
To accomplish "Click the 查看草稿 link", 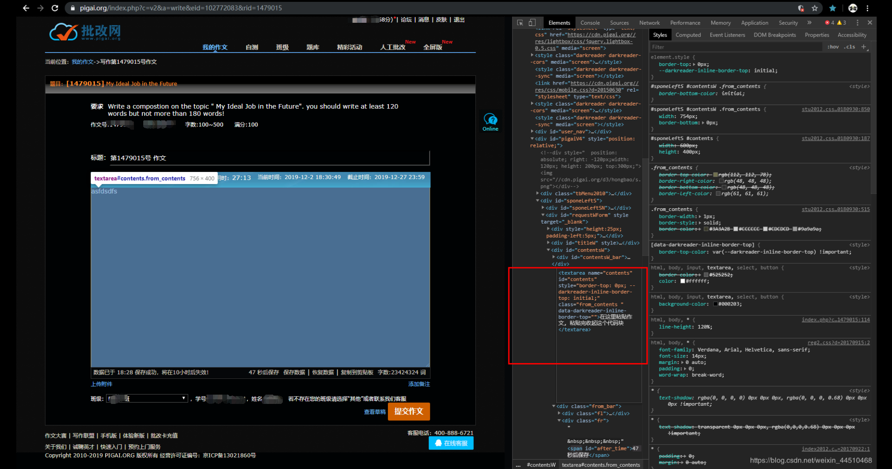I will coord(374,412).
